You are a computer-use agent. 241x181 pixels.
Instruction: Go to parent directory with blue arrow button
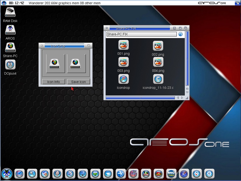click(x=180, y=34)
